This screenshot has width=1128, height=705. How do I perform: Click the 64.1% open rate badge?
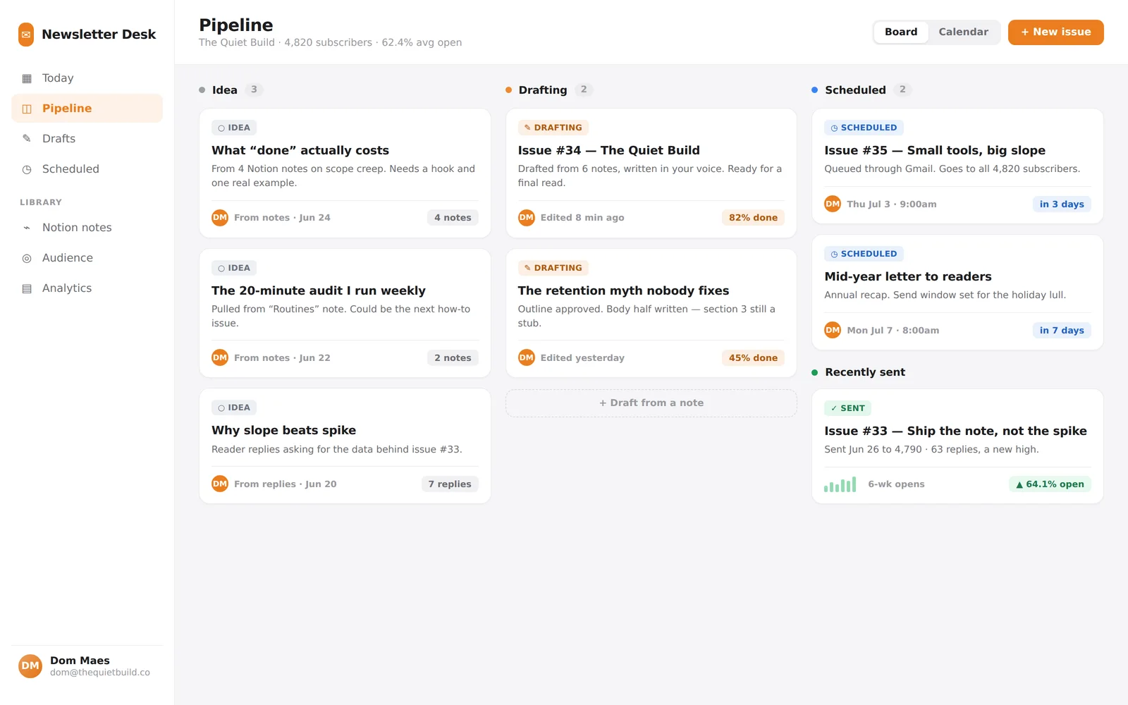(x=1050, y=484)
